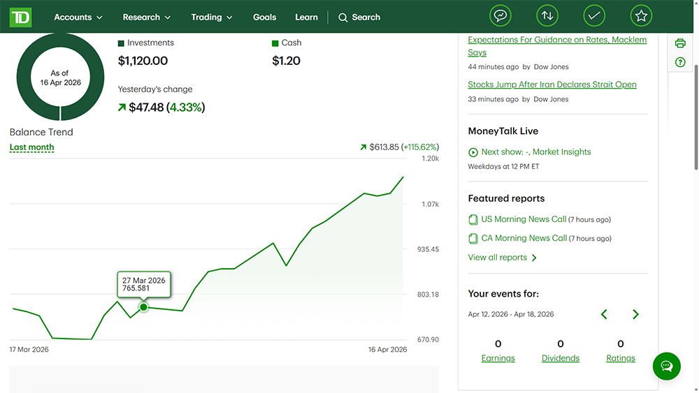Open the Last month period selector
Screen dimensions: 699x393
pos(31,147)
